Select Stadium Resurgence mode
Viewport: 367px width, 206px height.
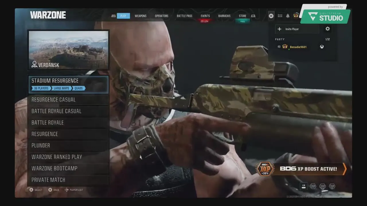click(68, 84)
